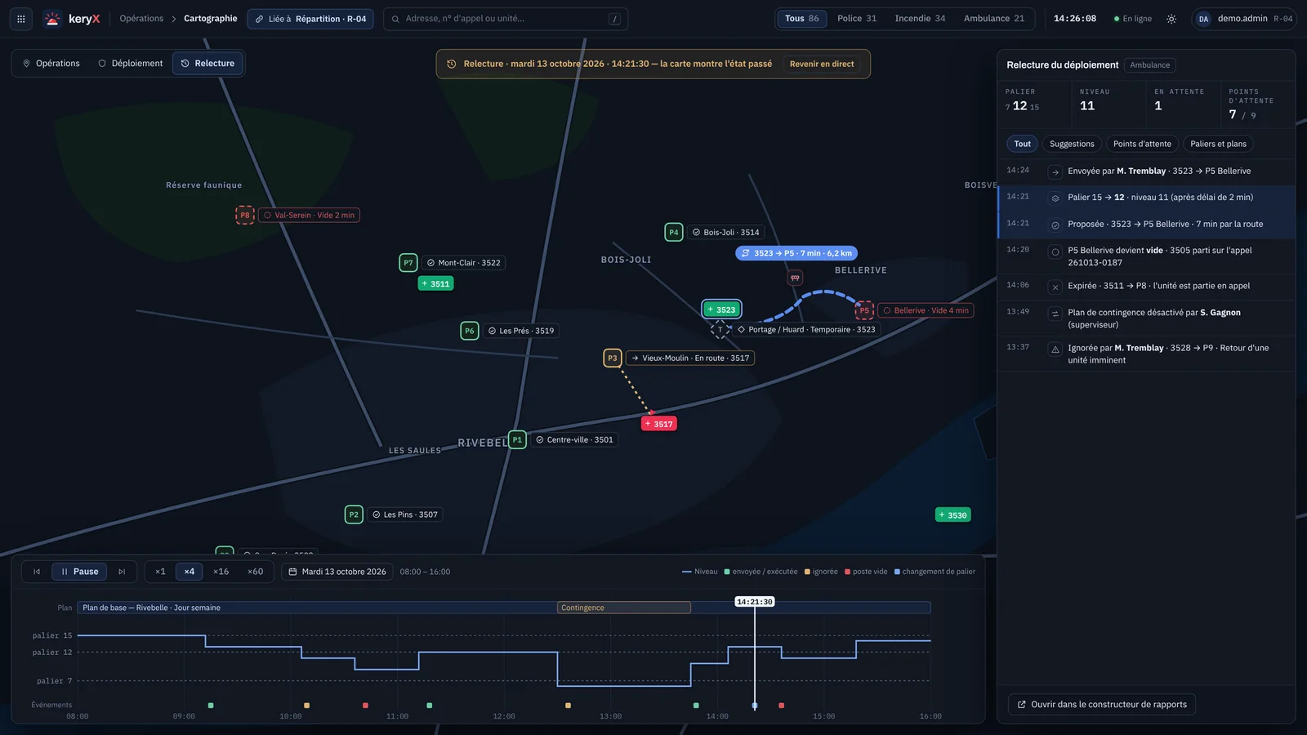Select the P7 Mont-Clair post marker
The width and height of the screenshot is (1307, 735).
(x=408, y=262)
